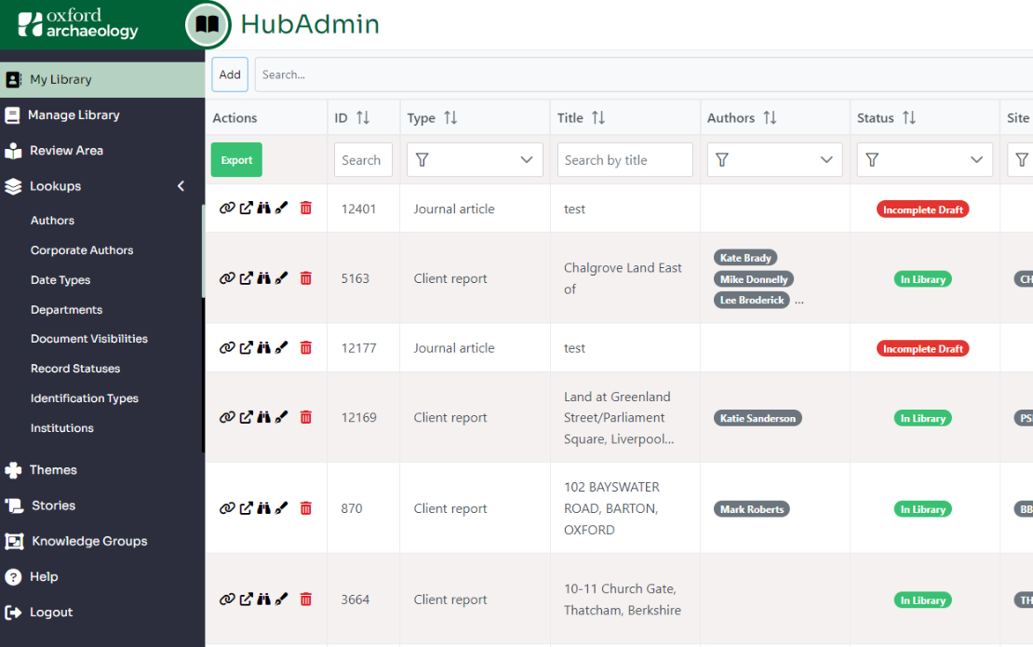Open the Status filter dropdown

(x=925, y=159)
